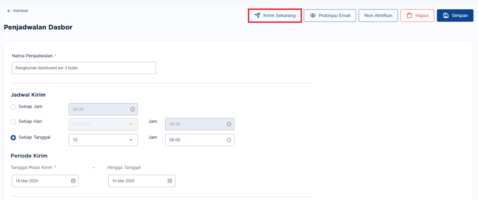Click clock icon in Setiap Jam time field
478x200 pixels.
click(132, 109)
